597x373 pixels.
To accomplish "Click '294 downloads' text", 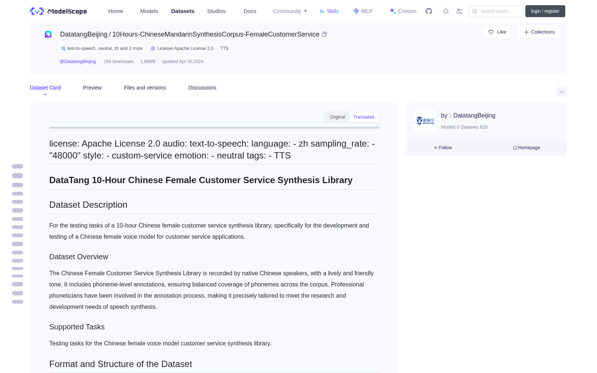I will (119, 62).
